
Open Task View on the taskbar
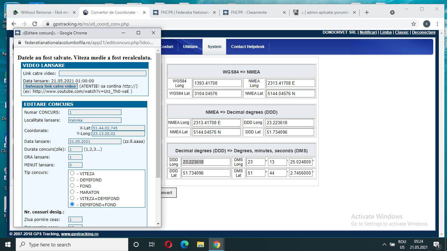pos(152,244)
